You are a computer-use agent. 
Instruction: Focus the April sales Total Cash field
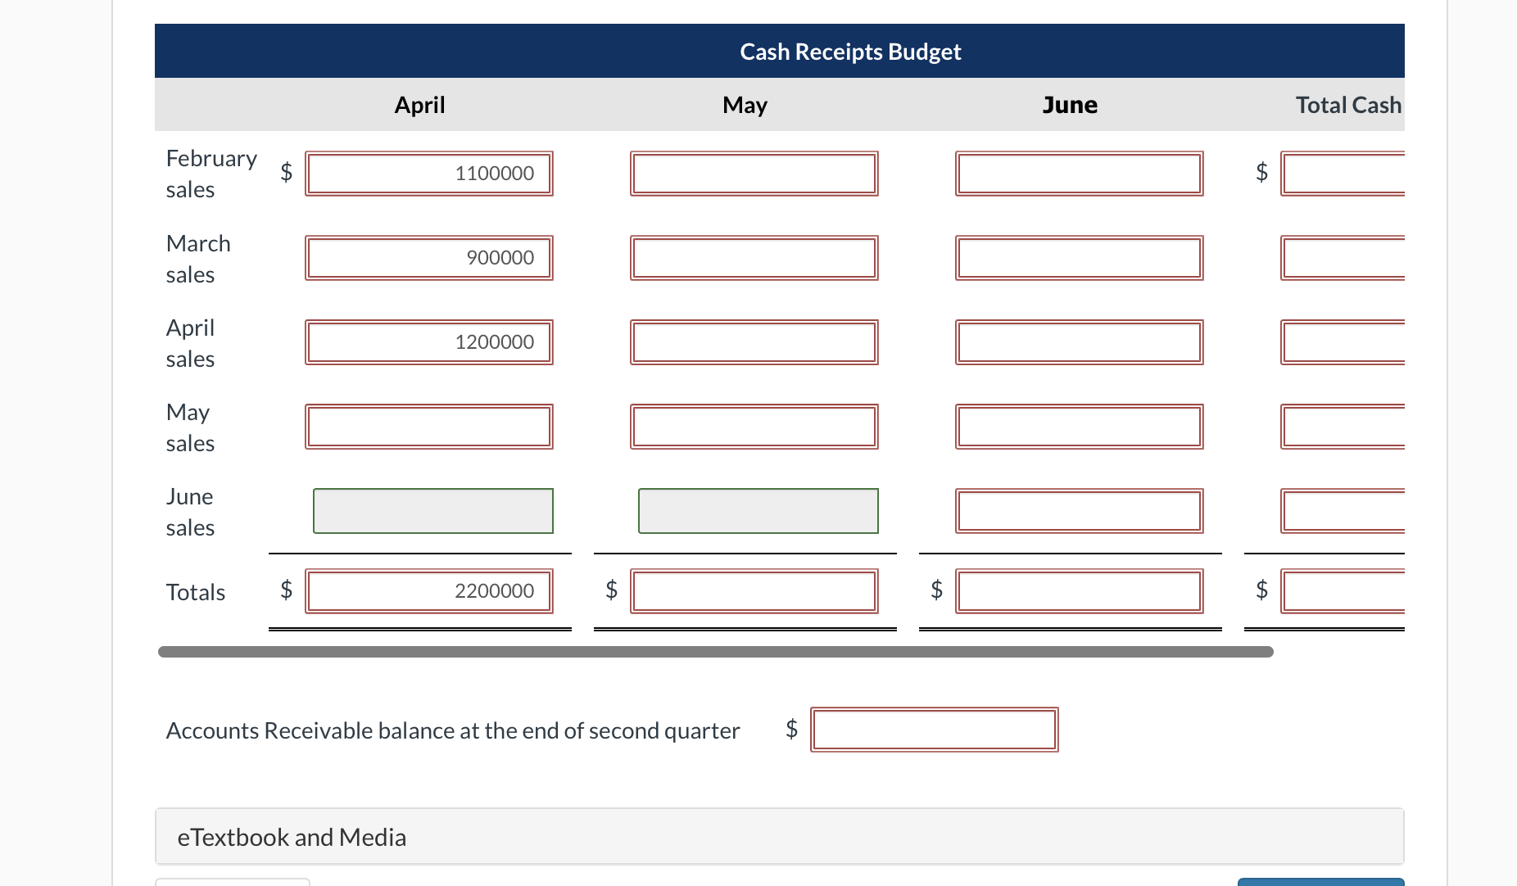tap(1343, 342)
